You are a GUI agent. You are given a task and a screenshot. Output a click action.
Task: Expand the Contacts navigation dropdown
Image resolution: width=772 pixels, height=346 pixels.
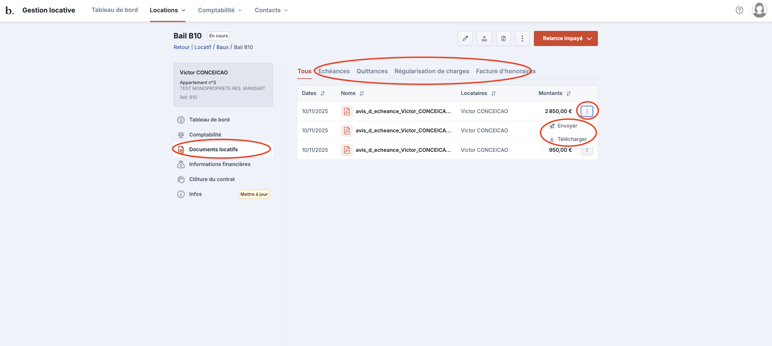[271, 10]
